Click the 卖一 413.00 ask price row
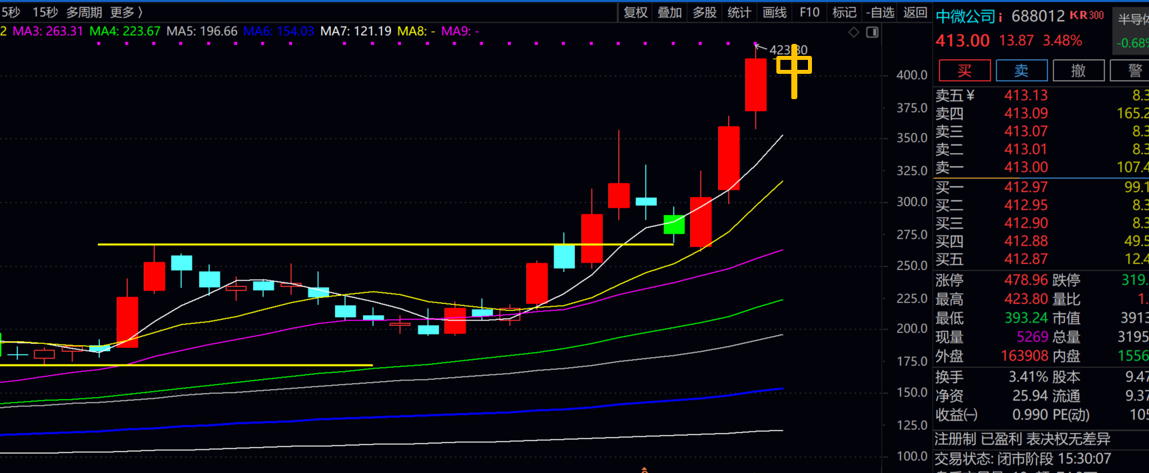 click(1042, 168)
